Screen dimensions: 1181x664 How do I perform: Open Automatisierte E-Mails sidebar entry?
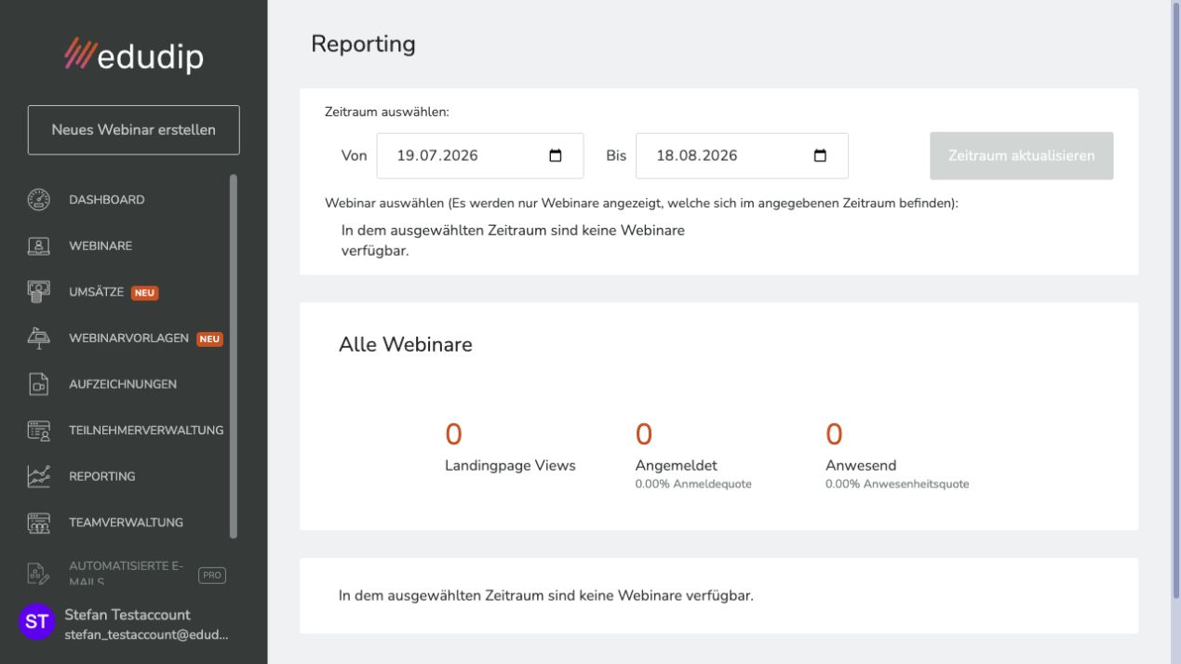tap(128, 575)
